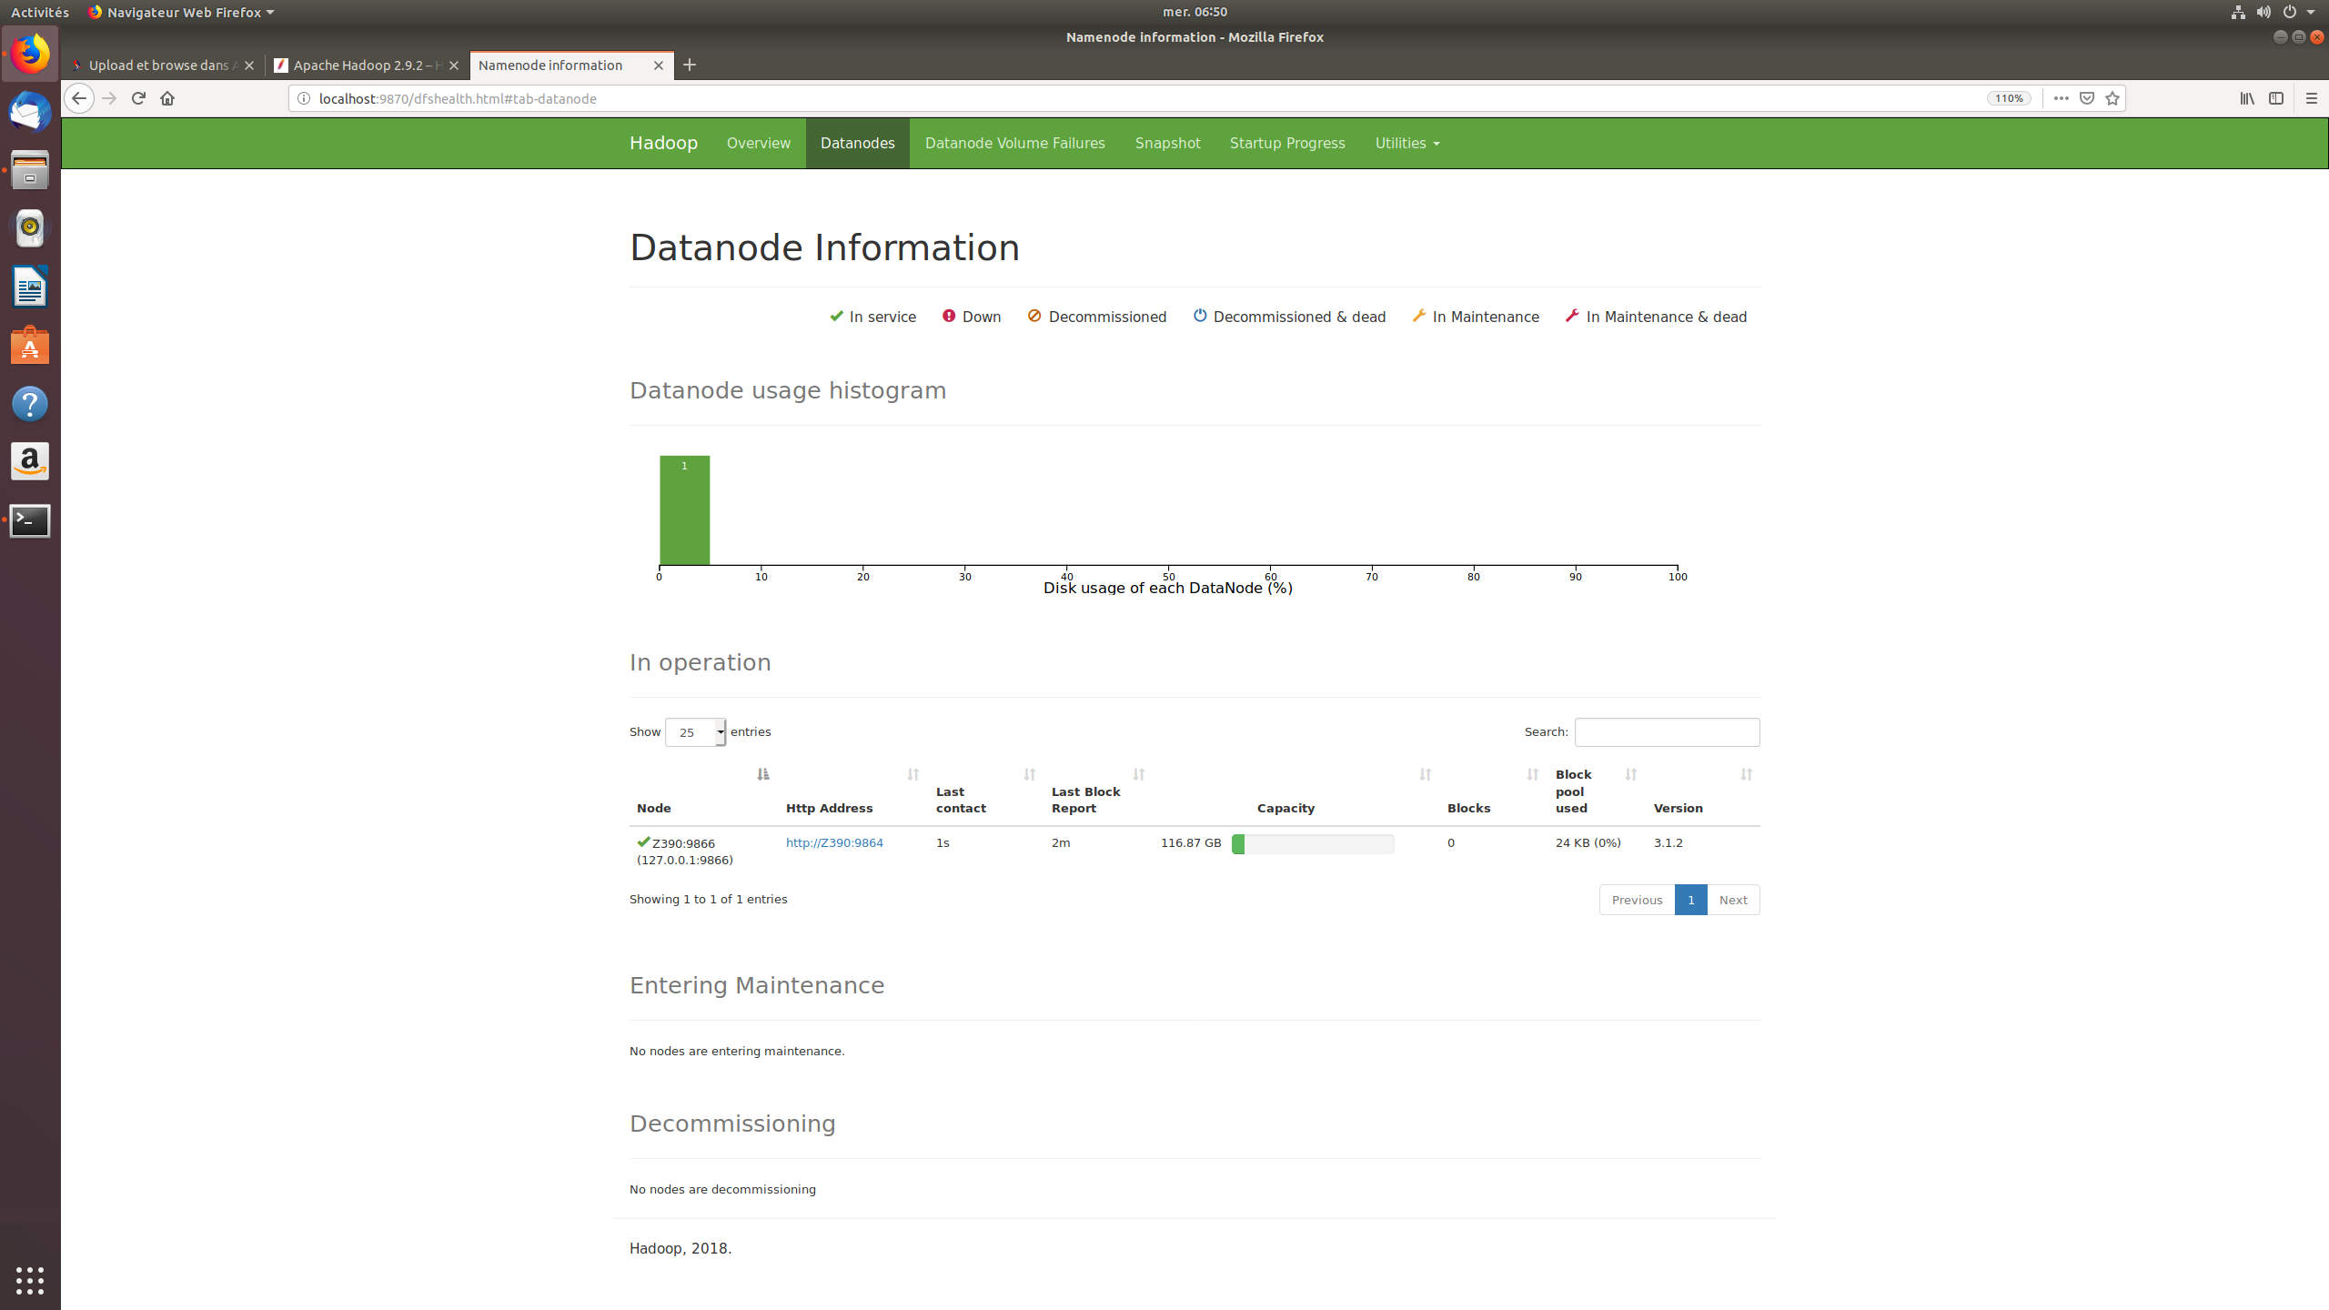
Task: Click the Next pagination button
Action: point(1734,899)
